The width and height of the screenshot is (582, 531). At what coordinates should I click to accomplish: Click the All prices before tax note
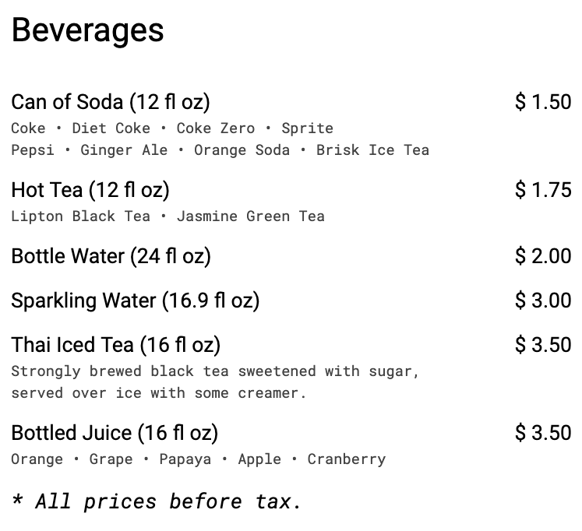(x=156, y=501)
